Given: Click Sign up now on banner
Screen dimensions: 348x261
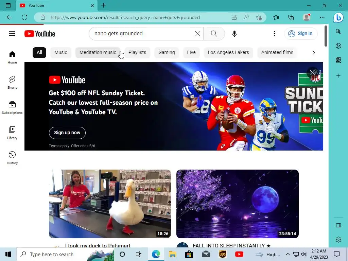Looking at the screenshot, I should tap(67, 133).
